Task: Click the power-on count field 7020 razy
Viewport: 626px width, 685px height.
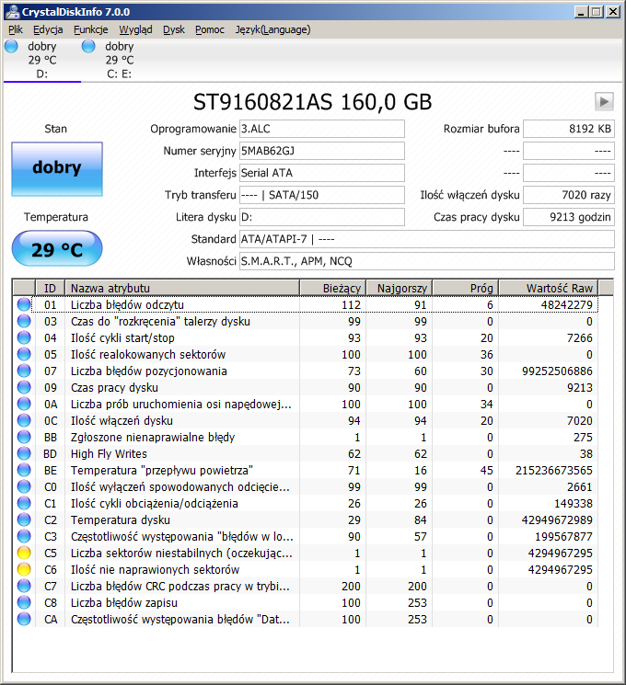Action: point(569,195)
